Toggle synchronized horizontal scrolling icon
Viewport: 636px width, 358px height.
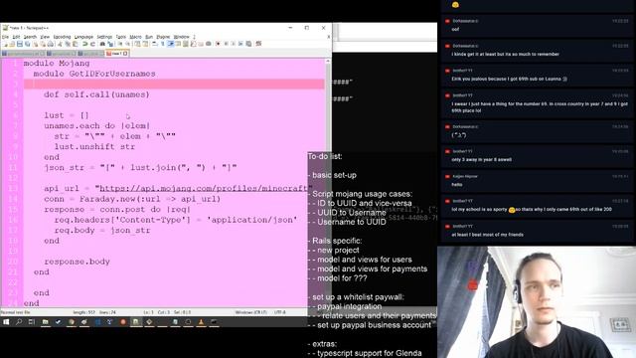tap(145, 44)
